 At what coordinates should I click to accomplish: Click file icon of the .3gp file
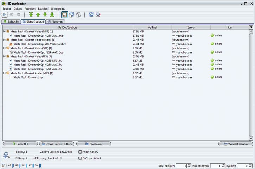pos(11,52)
